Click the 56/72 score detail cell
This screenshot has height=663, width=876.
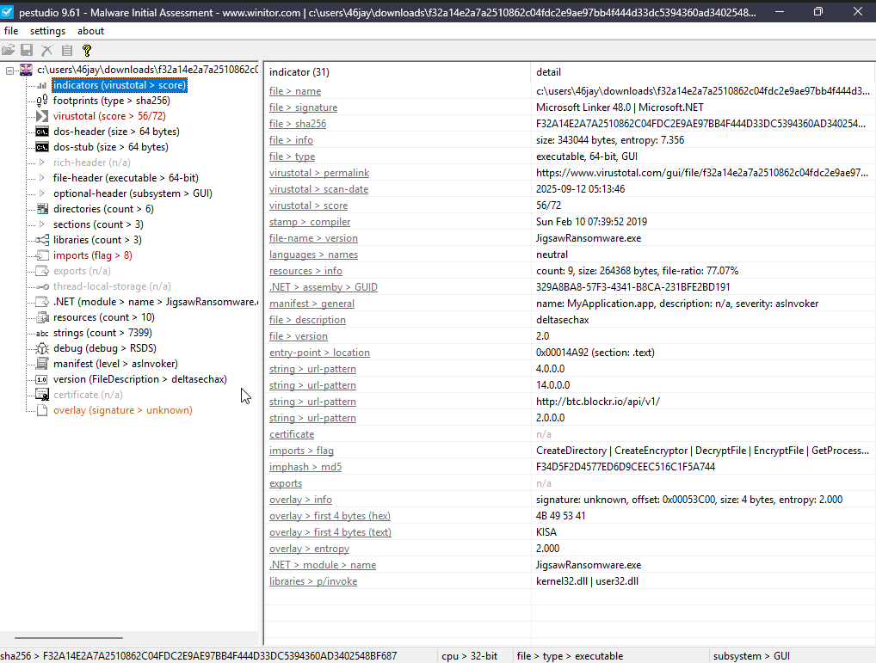[549, 206]
